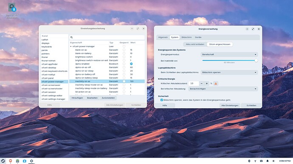This screenshot has height=164, width=293.
Task: Launch Brave browser from the taskbar
Action: (x=11, y=161)
